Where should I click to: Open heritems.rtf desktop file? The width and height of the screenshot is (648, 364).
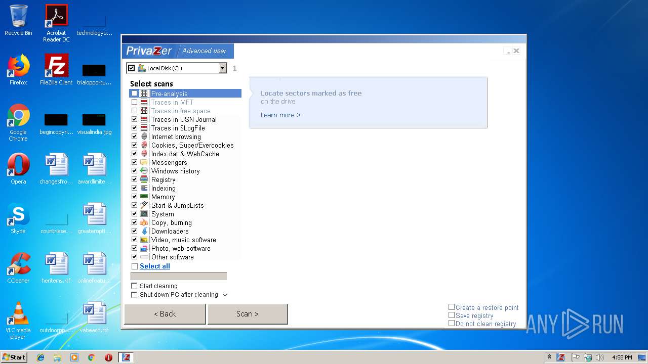[x=56, y=268]
